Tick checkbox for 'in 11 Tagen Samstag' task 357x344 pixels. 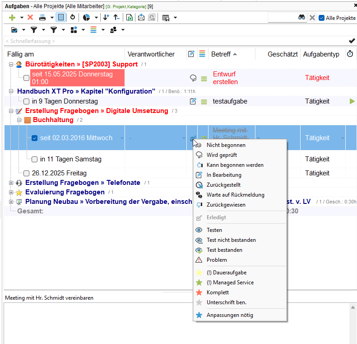[34, 159]
